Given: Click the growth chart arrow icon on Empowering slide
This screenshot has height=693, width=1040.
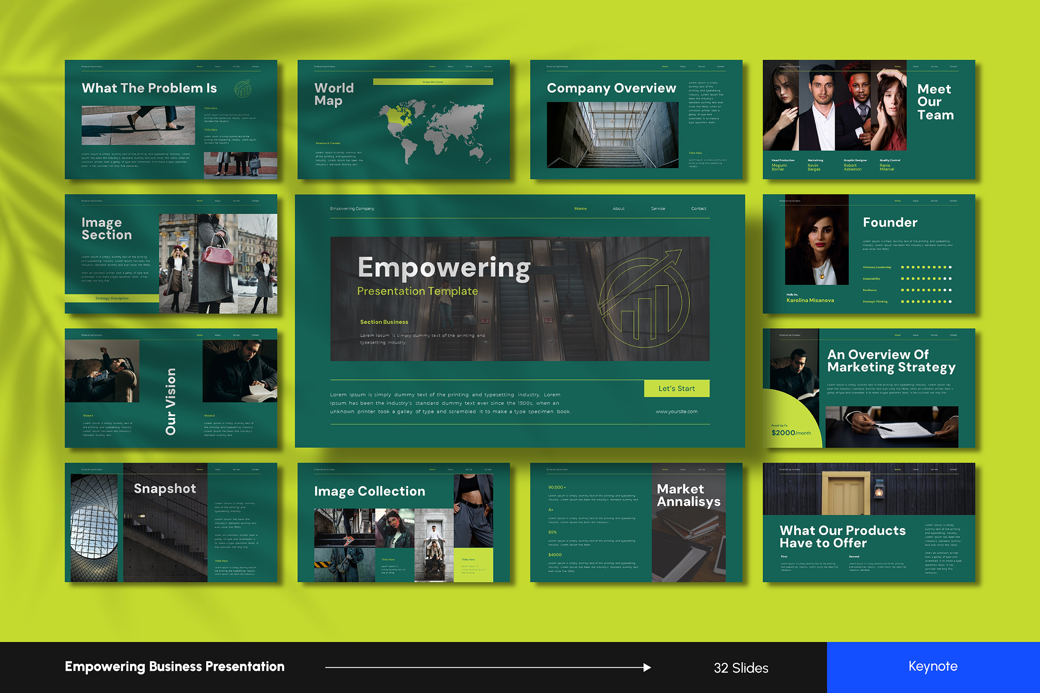Looking at the screenshot, I should coord(644,300).
